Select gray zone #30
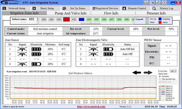182x109 pixels. pyautogui.click(x=59, y=19)
